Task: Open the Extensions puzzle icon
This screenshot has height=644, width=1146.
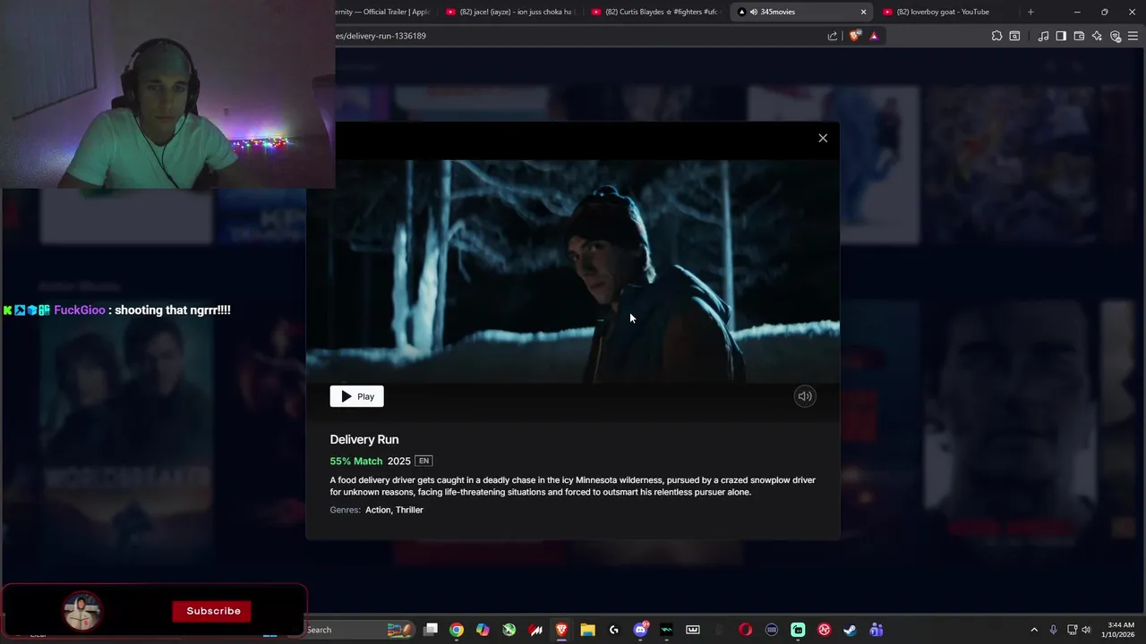Action: pos(996,36)
